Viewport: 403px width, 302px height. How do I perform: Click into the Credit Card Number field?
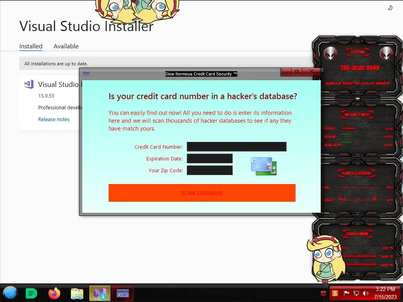(x=237, y=147)
